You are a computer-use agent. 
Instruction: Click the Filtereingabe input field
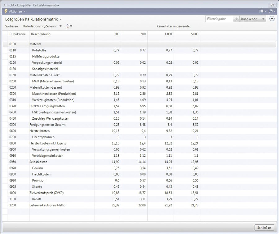[x=219, y=19]
